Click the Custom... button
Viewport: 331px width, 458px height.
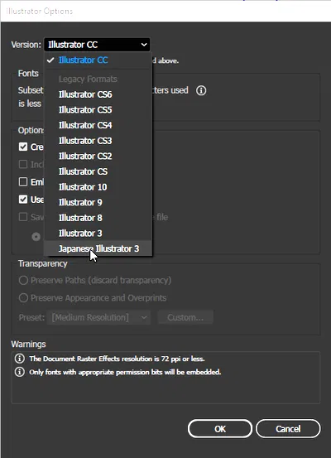(x=185, y=317)
